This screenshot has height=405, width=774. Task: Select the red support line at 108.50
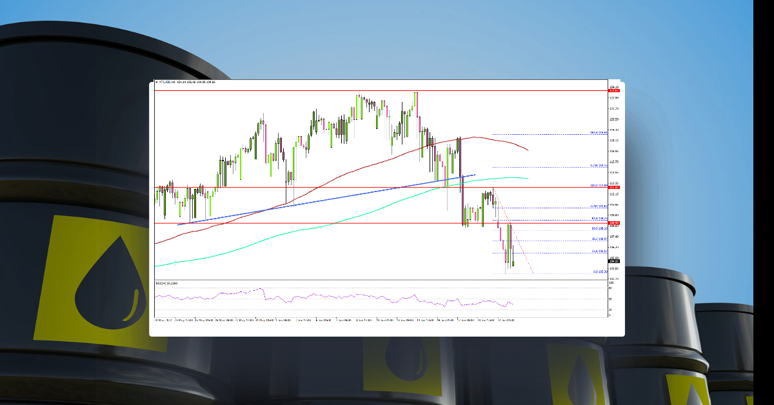click(387, 222)
